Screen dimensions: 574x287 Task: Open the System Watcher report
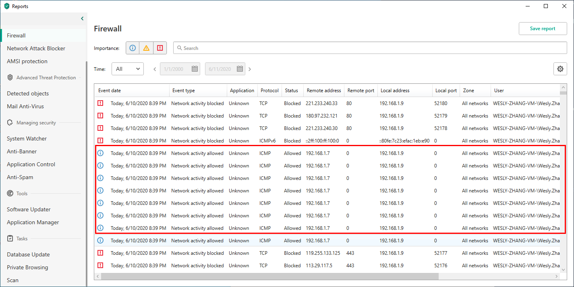pos(27,138)
